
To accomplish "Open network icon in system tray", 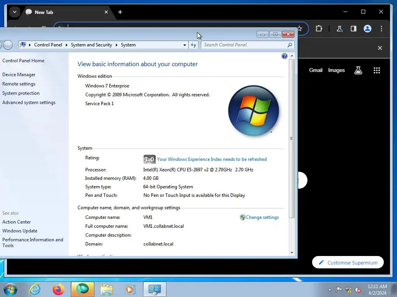I will (x=349, y=290).
